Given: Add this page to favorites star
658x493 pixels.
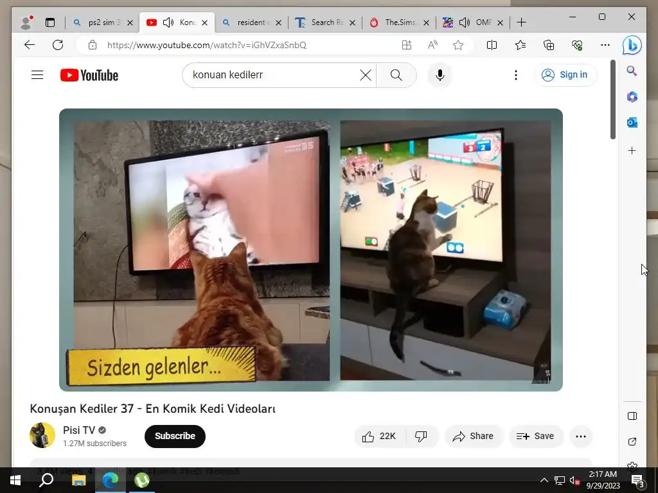Looking at the screenshot, I should 458,45.
